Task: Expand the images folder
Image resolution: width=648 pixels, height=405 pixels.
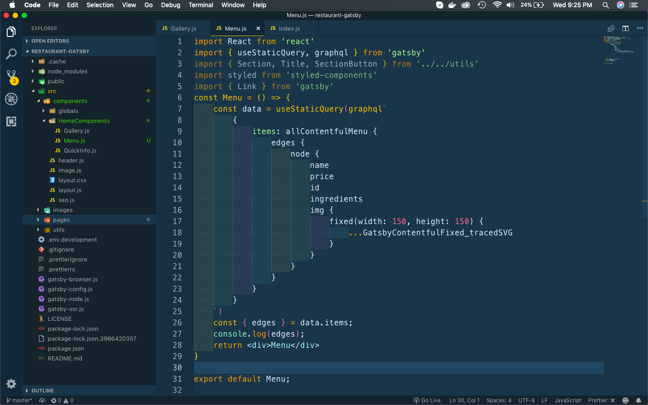Action: pyautogui.click(x=90, y=210)
